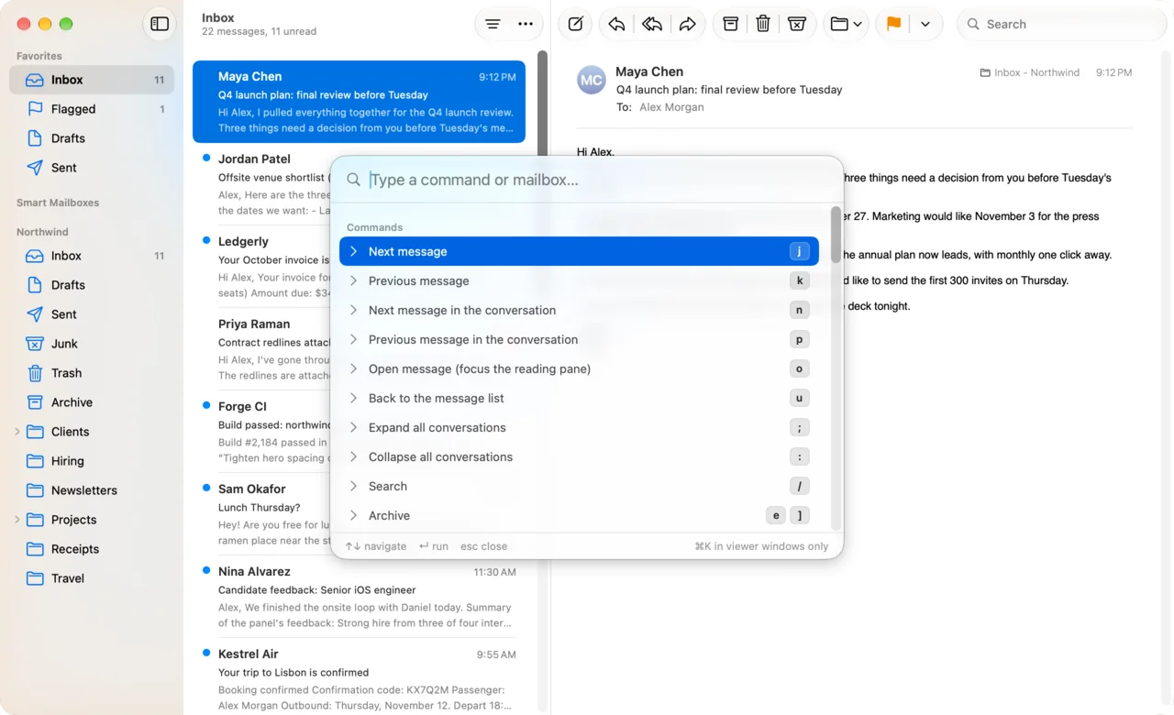
Task: Reply to the selected message
Action: click(616, 24)
